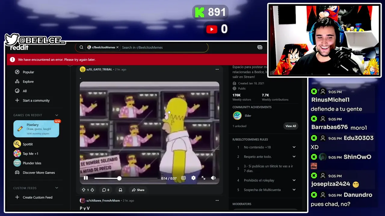Open video settings gear
Viewport: 385px width, 216px height.
(x=193, y=178)
